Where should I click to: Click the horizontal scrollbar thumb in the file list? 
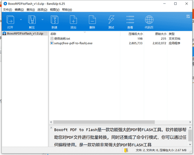coord(104,122)
